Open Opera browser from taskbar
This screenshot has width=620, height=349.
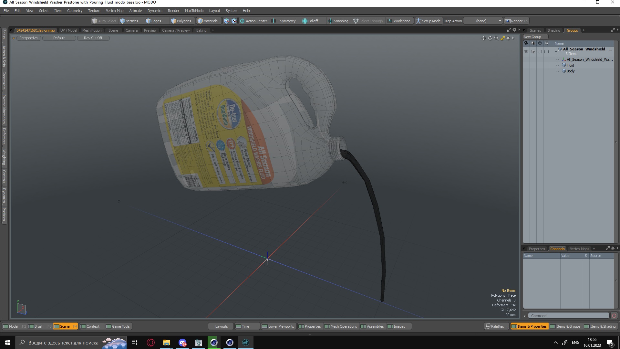pos(151,343)
